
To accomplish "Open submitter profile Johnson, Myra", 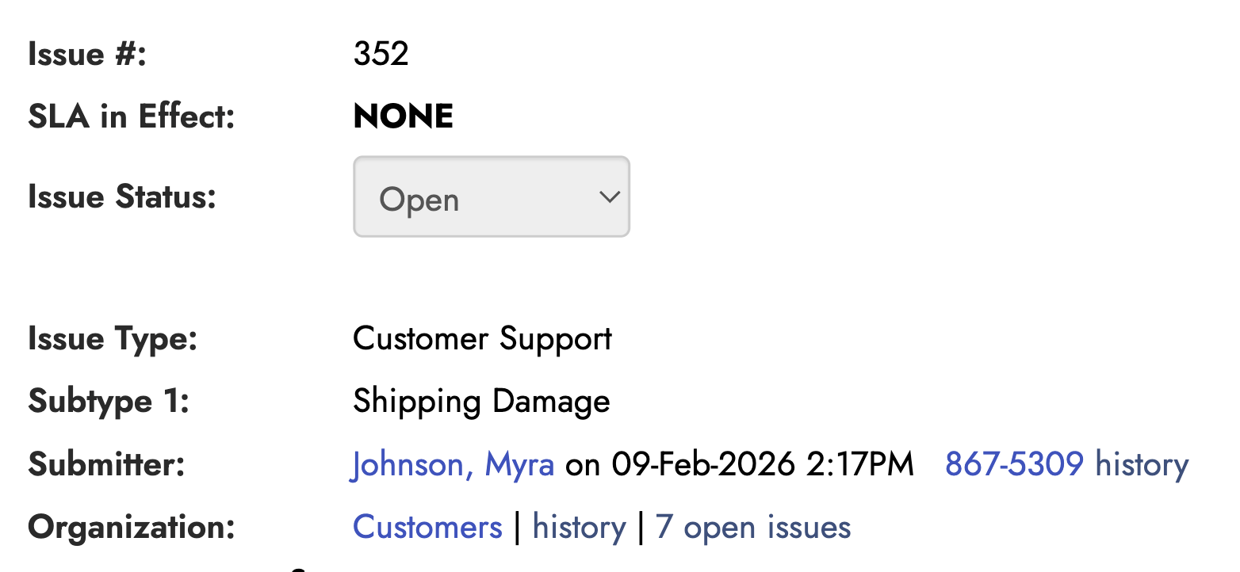I will pos(452,464).
